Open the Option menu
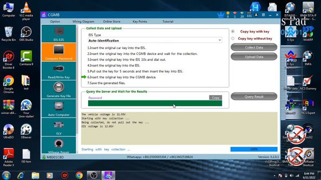 (x=55, y=21)
